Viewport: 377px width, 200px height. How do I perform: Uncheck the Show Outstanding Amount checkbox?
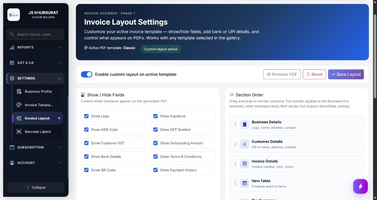[x=156, y=143]
